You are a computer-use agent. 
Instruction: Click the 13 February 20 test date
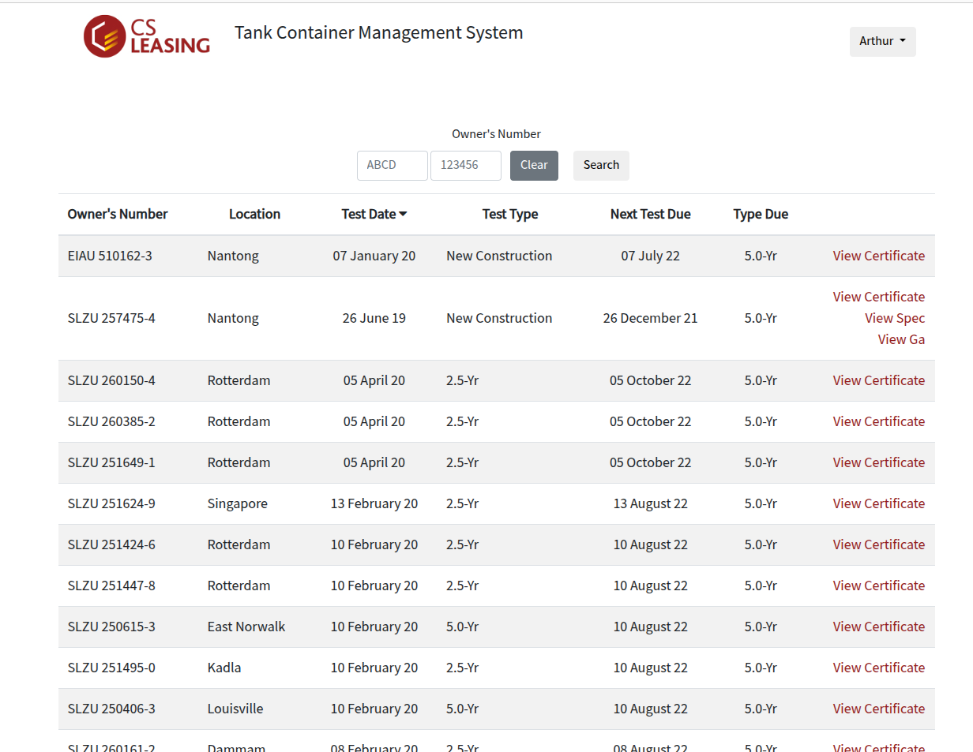tap(374, 503)
